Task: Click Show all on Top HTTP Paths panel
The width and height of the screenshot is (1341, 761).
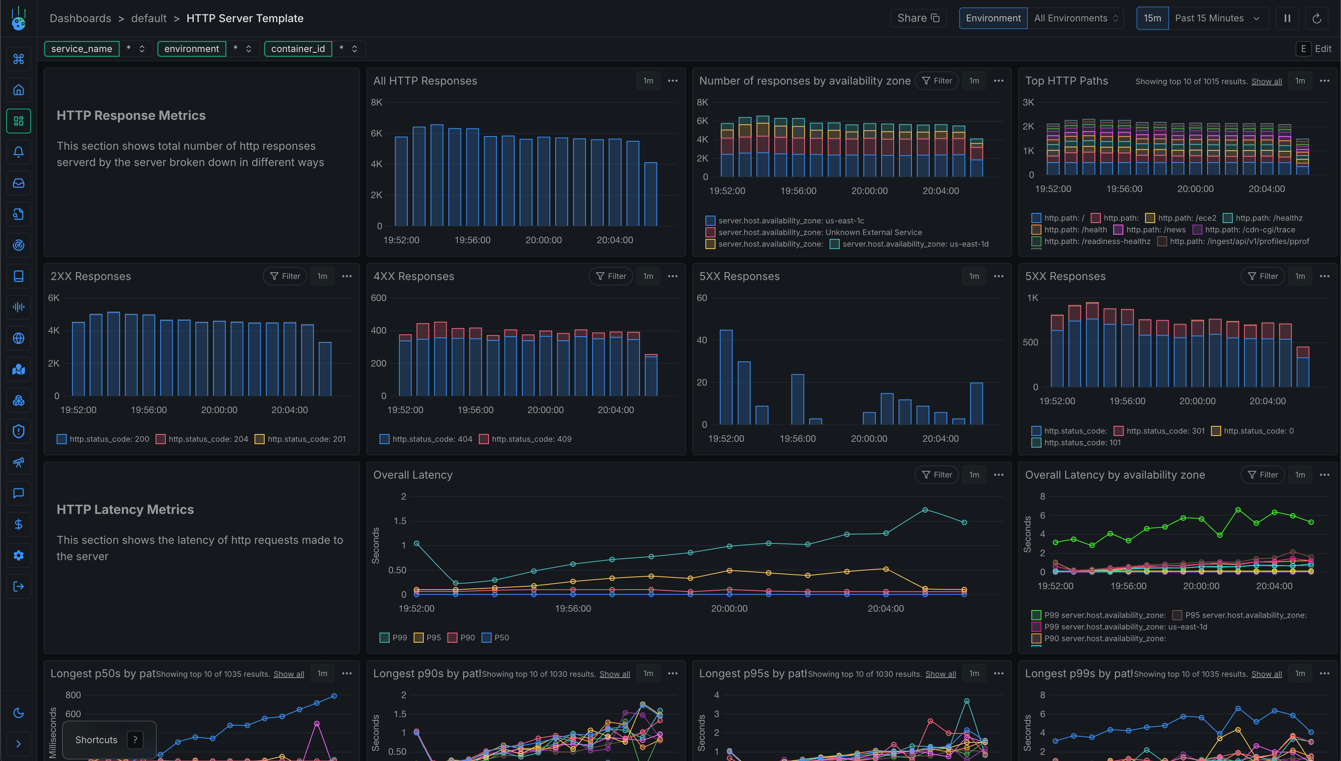Action: pos(1266,81)
